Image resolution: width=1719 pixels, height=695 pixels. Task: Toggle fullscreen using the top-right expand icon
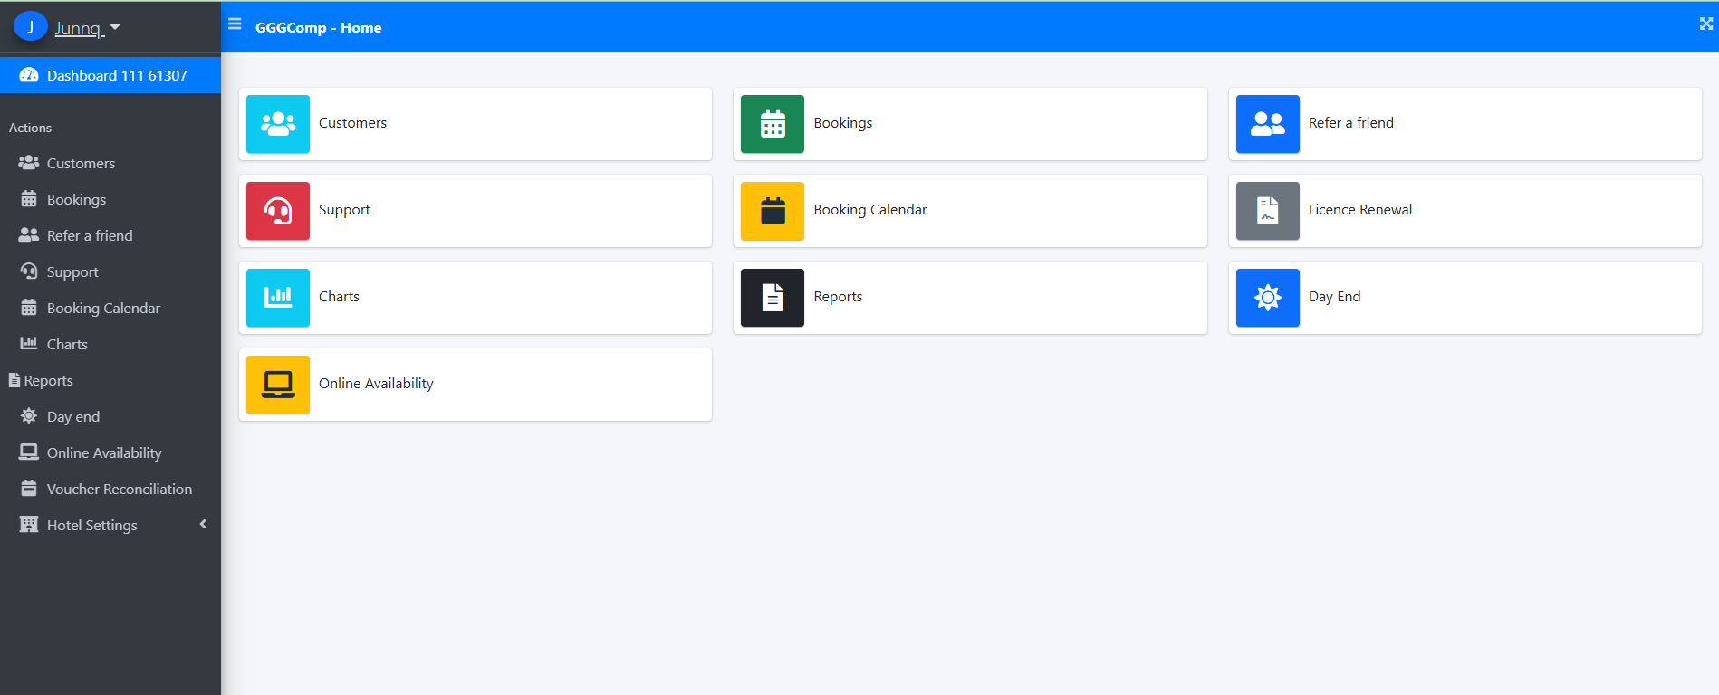click(x=1705, y=24)
